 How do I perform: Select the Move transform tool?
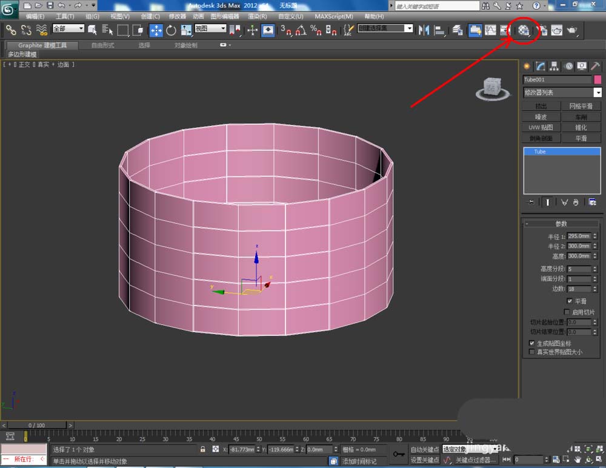point(156,30)
